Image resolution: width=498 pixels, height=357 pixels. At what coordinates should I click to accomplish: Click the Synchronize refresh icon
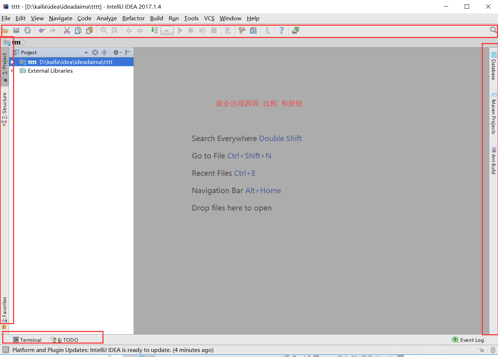[x=28, y=31]
